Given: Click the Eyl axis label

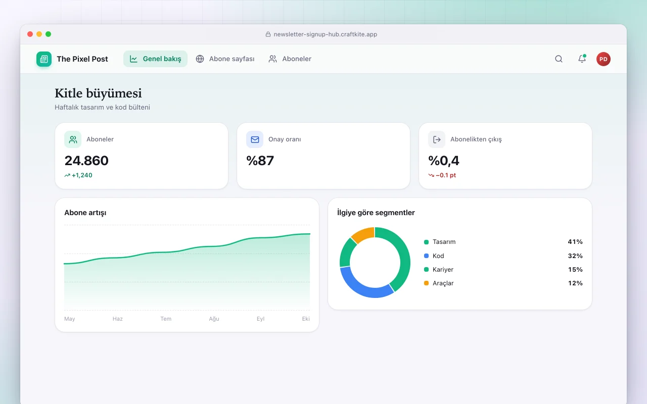Looking at the screenshot, I should click(261, 319).
